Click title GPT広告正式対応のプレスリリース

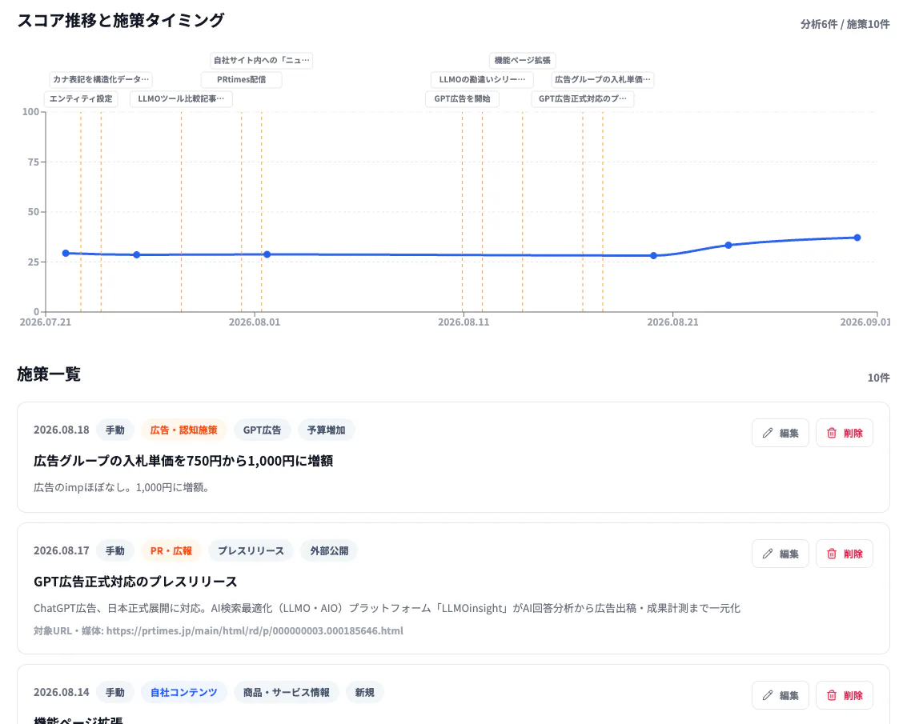click(135, 582)
